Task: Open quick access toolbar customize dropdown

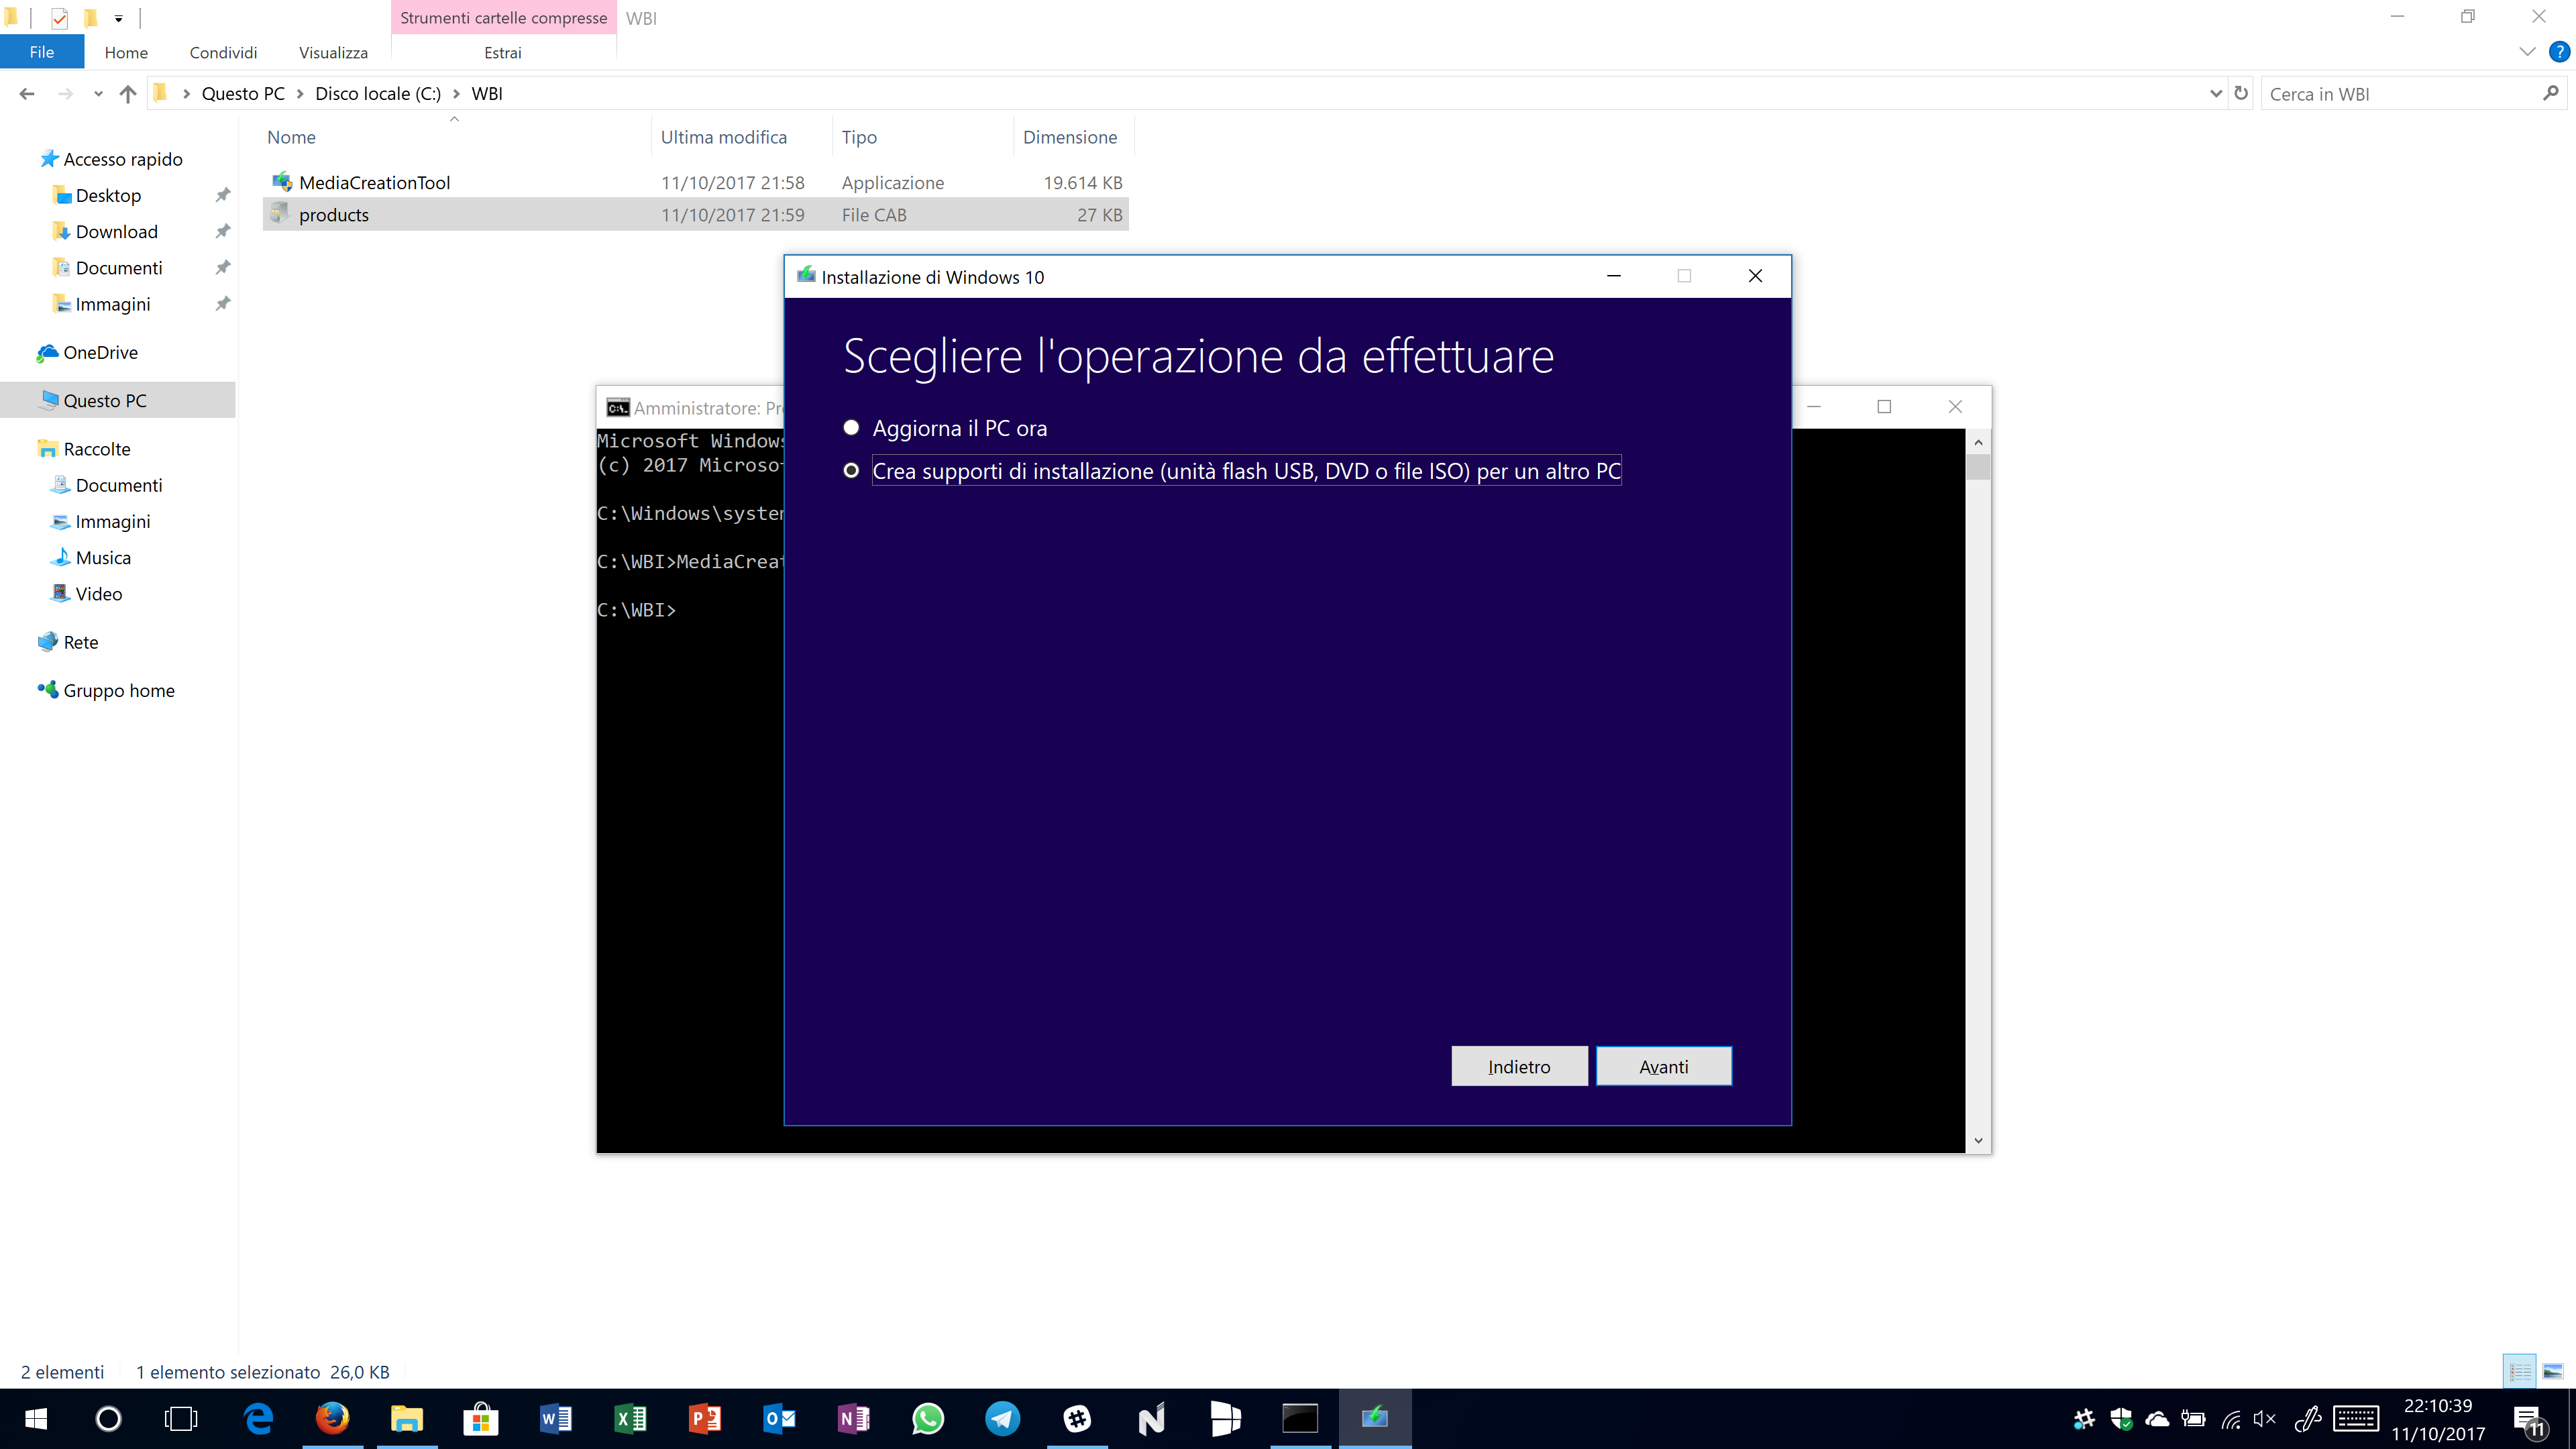Action: click(x=118, y=18)
